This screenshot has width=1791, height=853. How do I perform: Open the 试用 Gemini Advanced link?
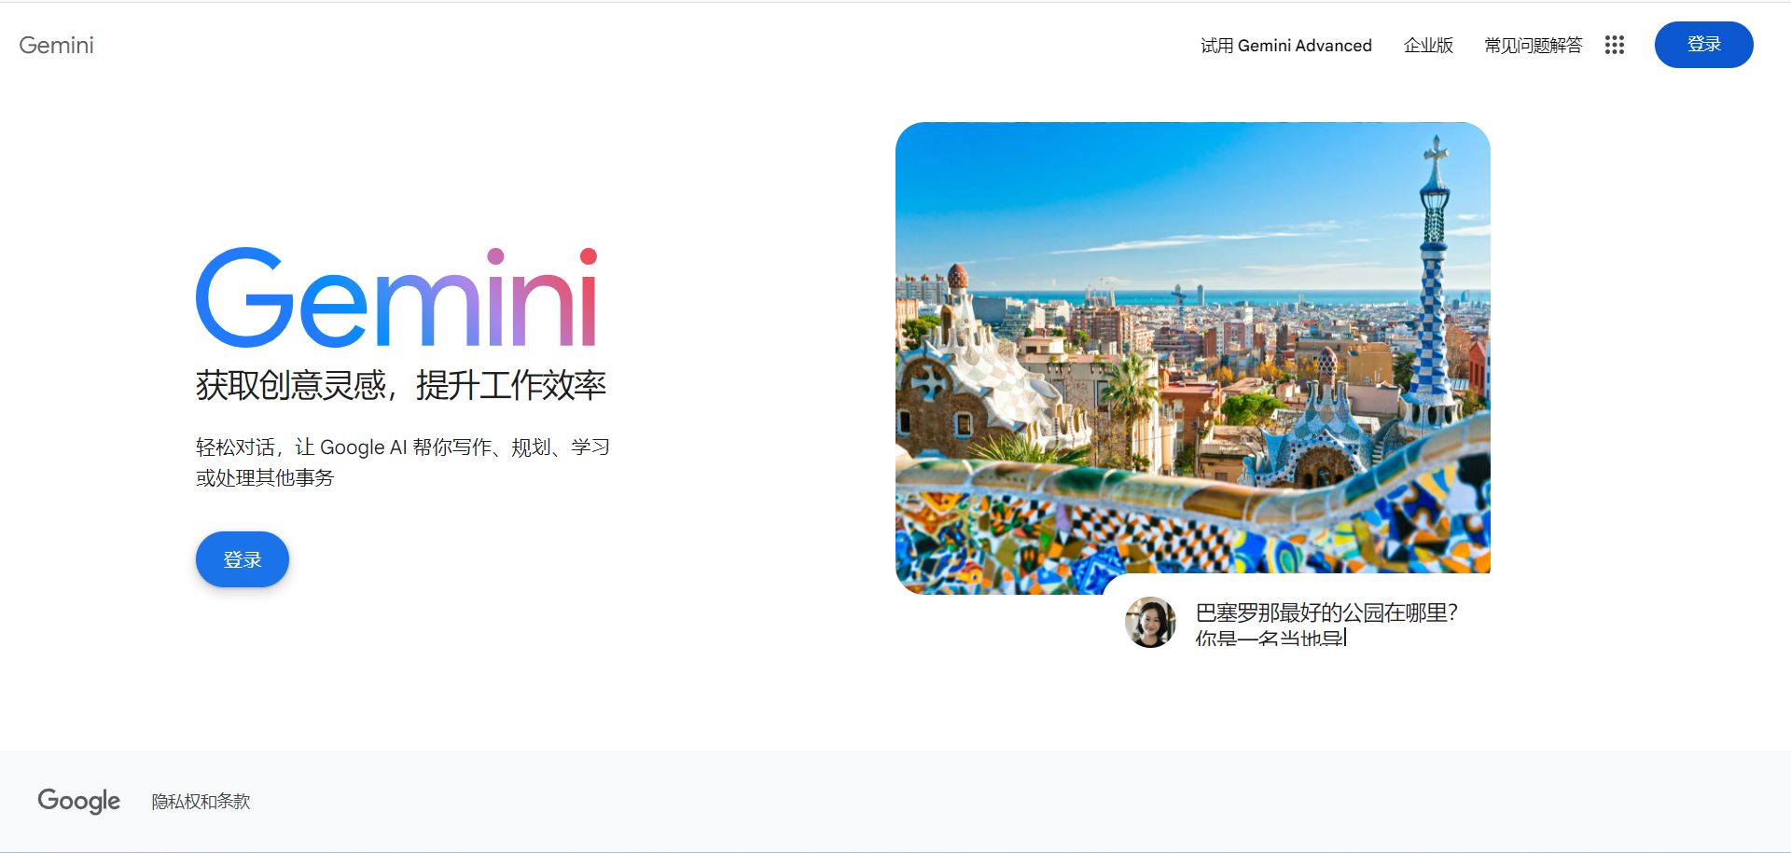pyautogui.click(x=1285, y=45)
